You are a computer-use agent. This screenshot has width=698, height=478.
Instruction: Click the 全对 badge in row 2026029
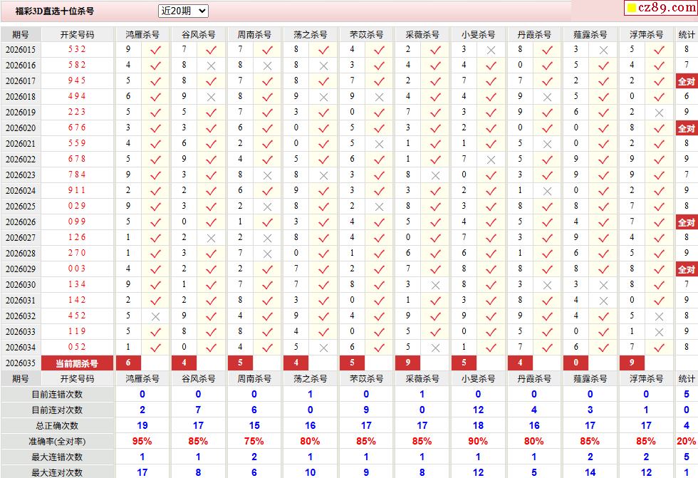click(x=687, y=270)
